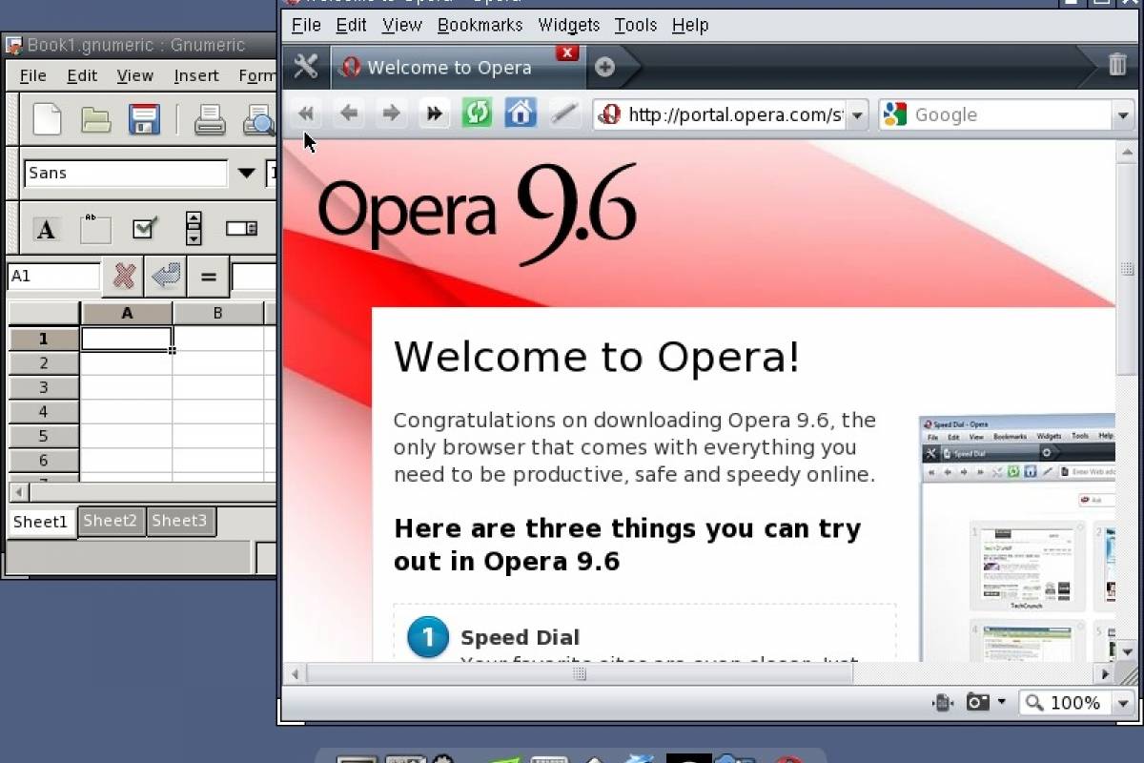Click the A1 cell name box

[52, 276]
